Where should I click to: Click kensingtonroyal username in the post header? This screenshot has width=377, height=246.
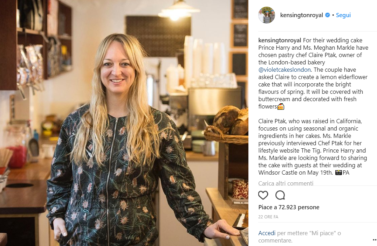click(x=302, y=15)
